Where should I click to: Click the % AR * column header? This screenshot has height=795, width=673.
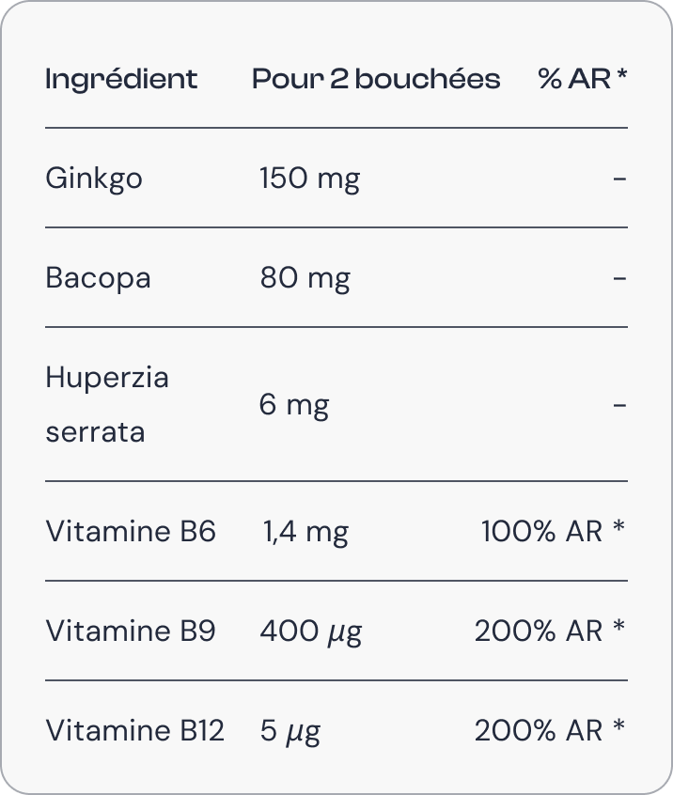(583, 79)
